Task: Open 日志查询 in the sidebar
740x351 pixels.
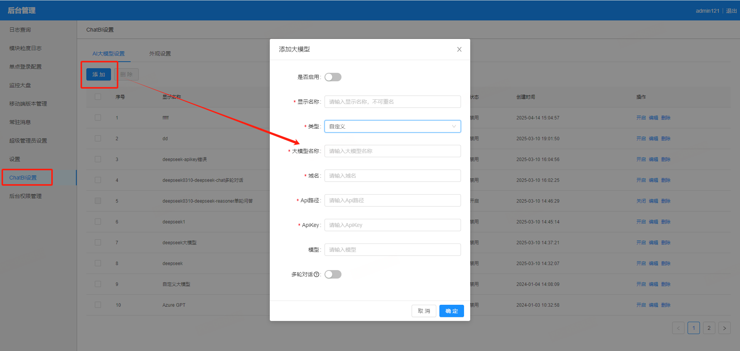Action: pos(20,30)
